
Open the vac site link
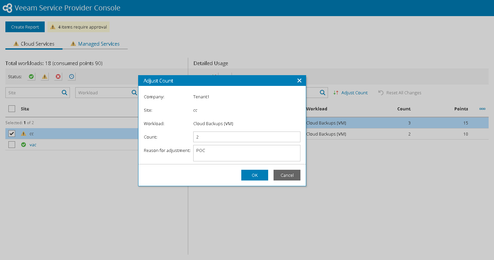click(x=33, y=145)
